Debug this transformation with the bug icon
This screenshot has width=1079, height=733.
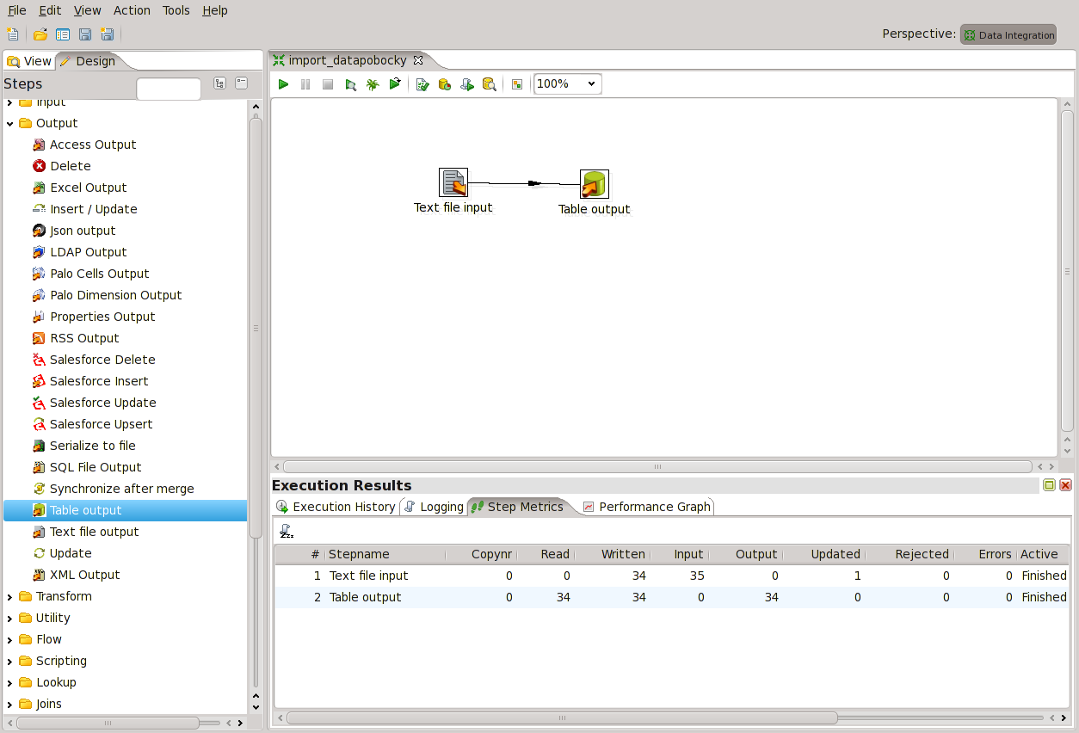pyautogui.click(x=373, y=84)
